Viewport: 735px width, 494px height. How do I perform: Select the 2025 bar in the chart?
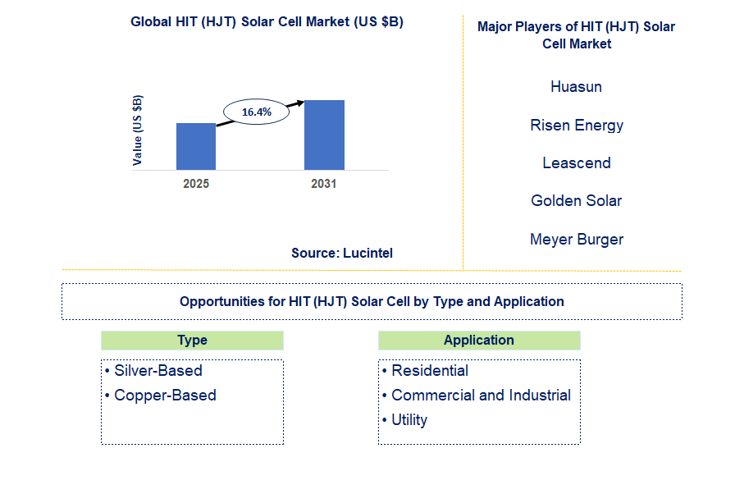196,146
